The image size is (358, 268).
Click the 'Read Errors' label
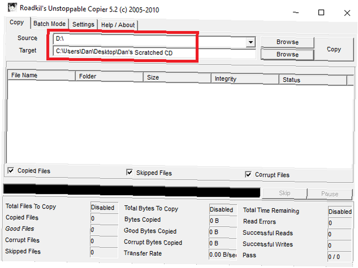click(x=259, y=222)
